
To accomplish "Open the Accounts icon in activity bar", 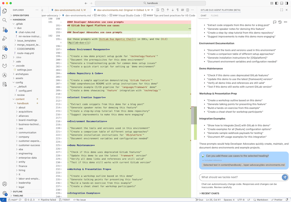I will [x=5, y=184].
